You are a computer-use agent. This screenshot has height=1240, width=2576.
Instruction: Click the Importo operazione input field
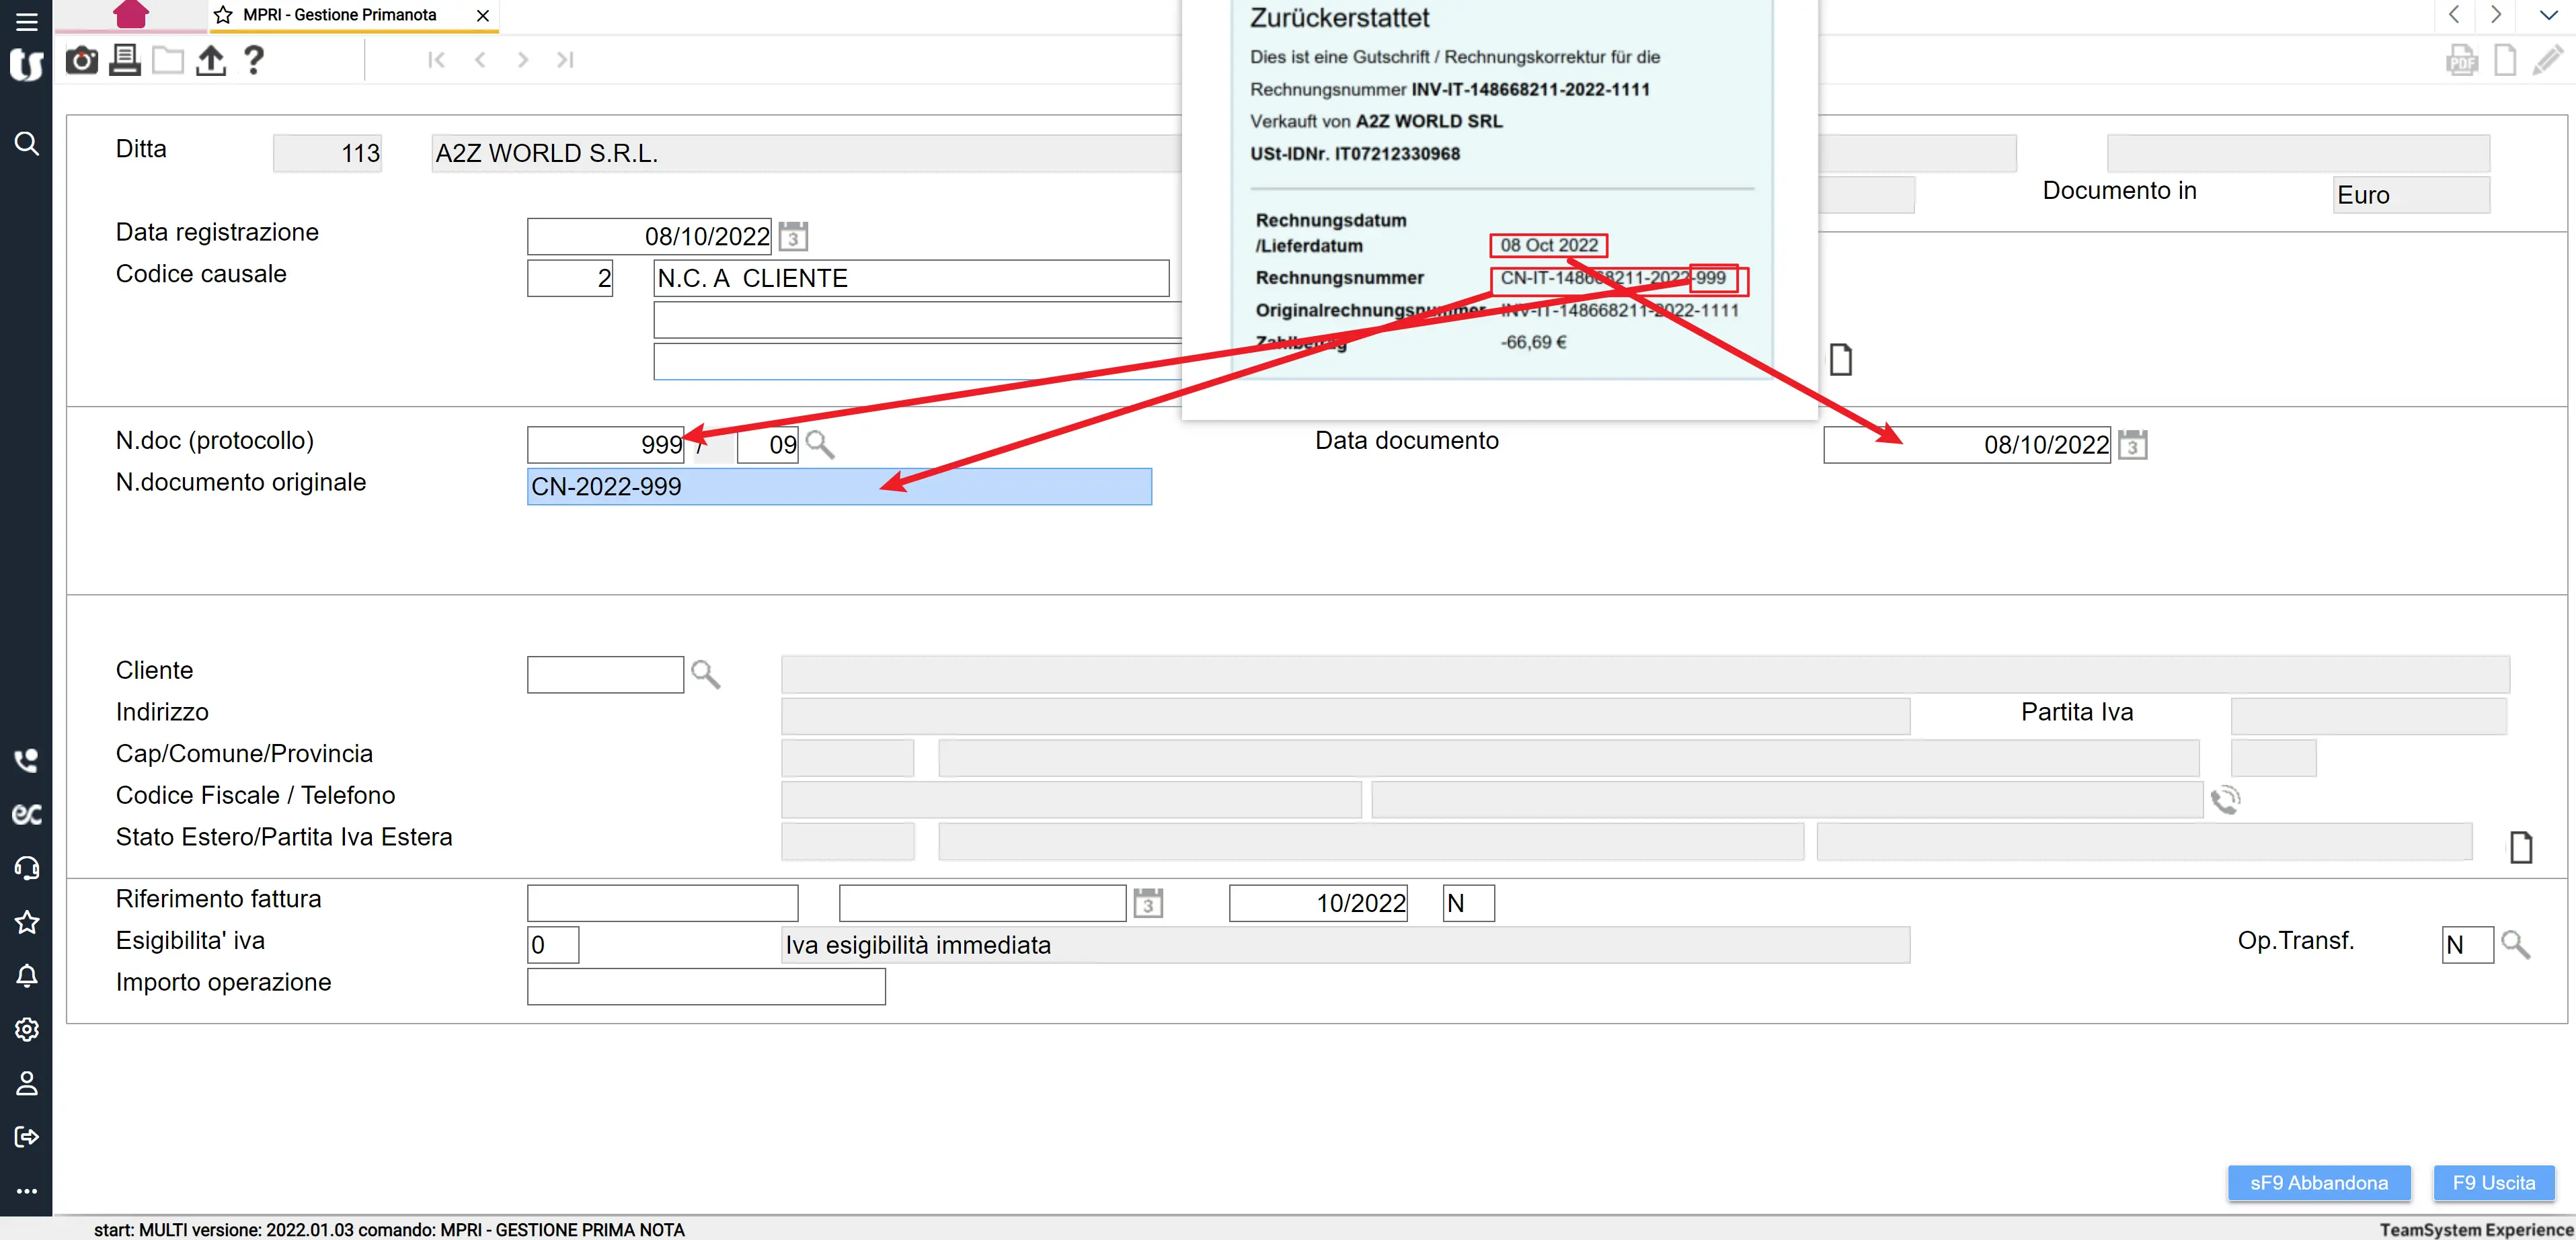[x=706, y=986]
